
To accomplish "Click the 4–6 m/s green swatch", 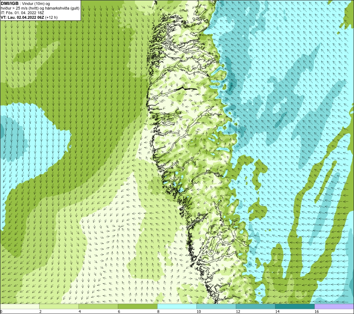I will point(98,306).
